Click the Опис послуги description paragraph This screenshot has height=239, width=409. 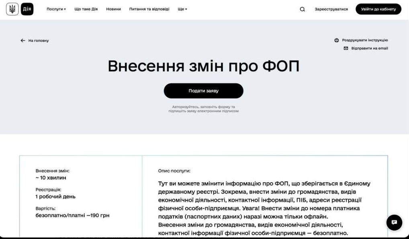[264, 208]
